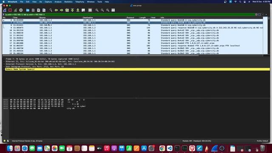This screenshot has height=153, width=272.
Task: Add a display filter button with plus
Action: (x=266, y=14)
